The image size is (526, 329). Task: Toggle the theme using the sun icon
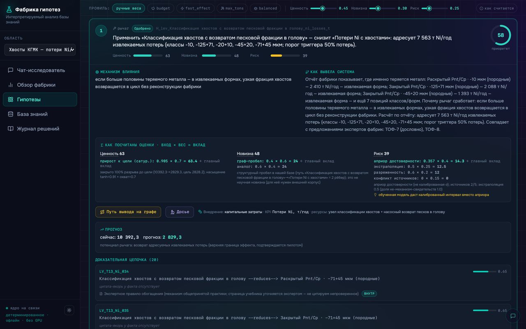click(x=69, y=310)
